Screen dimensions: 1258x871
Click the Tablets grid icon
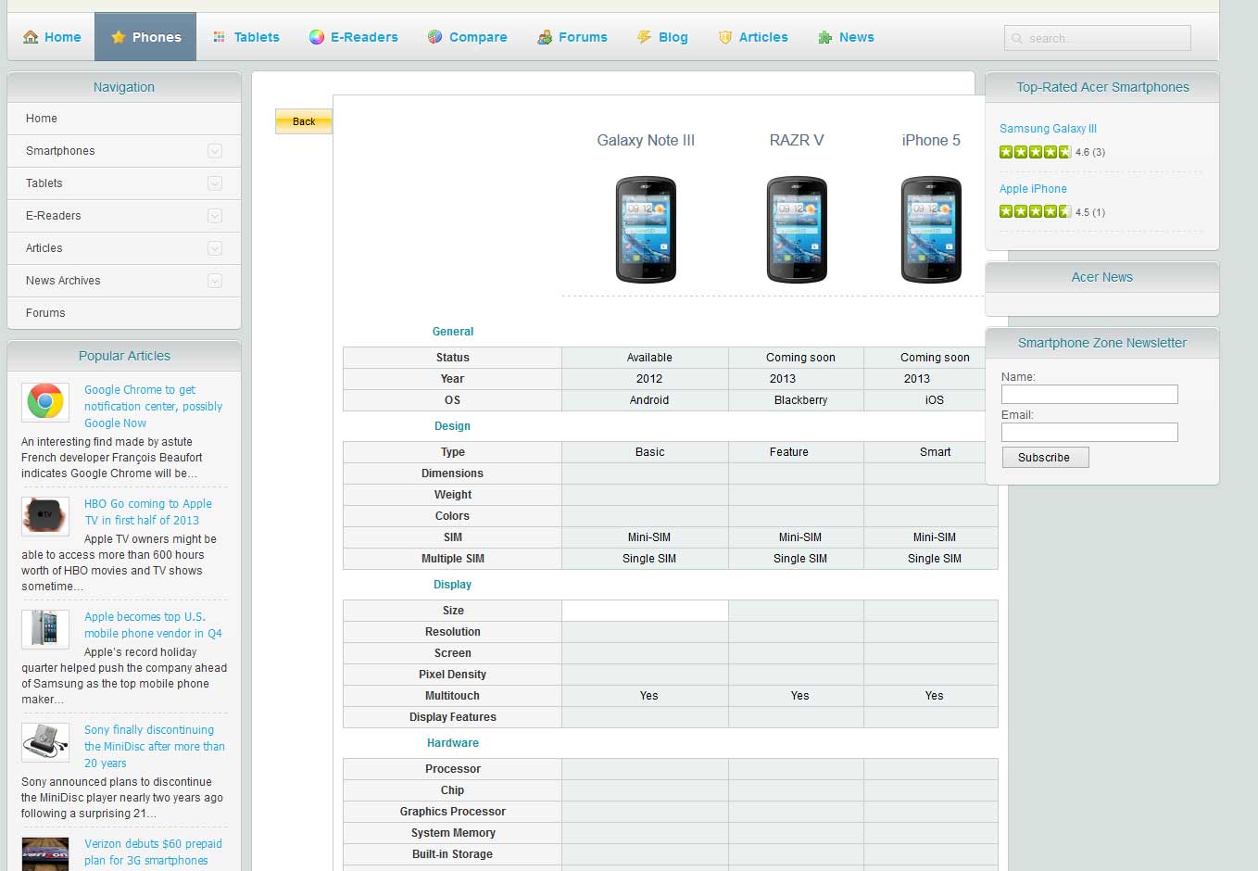click(x=220, y=37)
